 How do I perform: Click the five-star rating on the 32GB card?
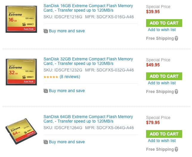[51, 77]
